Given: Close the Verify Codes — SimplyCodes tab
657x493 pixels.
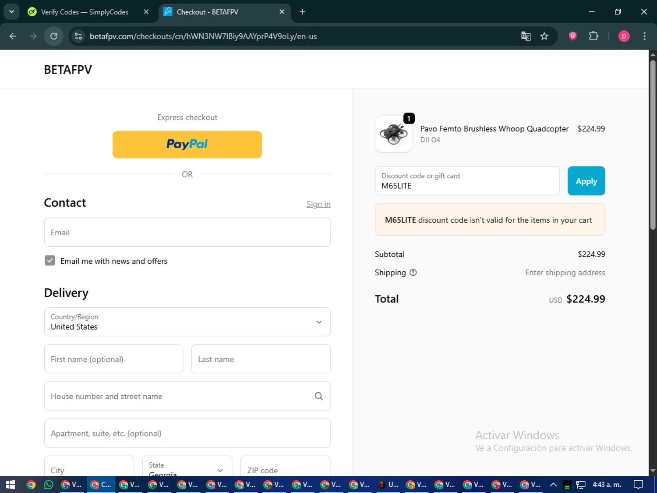Looking at the screenshot, I should click(x=146, y=12).
